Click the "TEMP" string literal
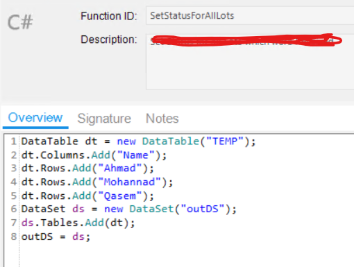 [225, 141]
